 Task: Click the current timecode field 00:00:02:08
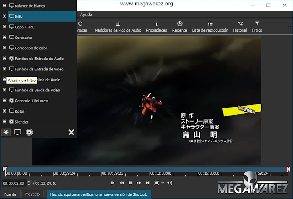[14, 183]
